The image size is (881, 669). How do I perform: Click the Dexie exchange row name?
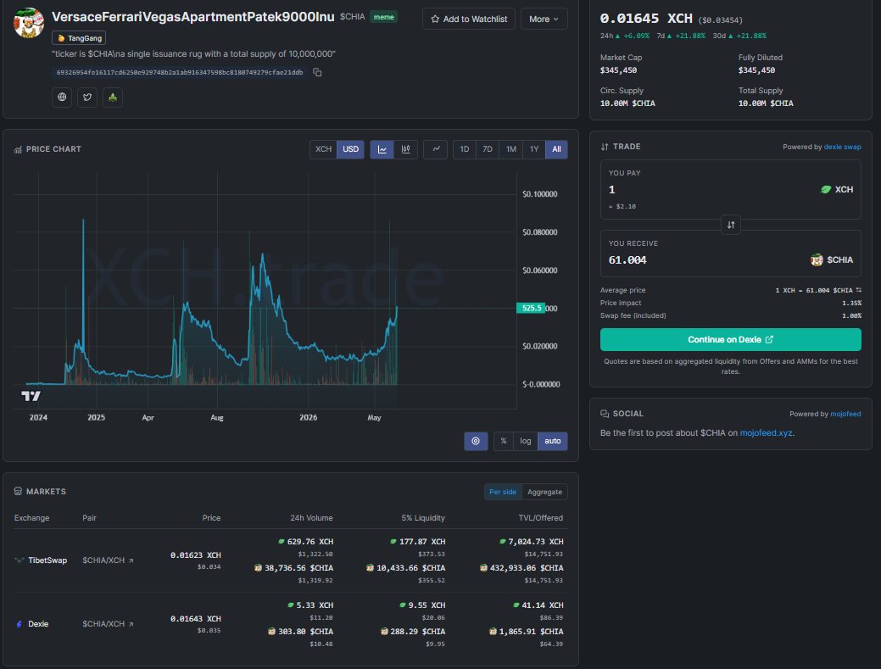(38, 623)
